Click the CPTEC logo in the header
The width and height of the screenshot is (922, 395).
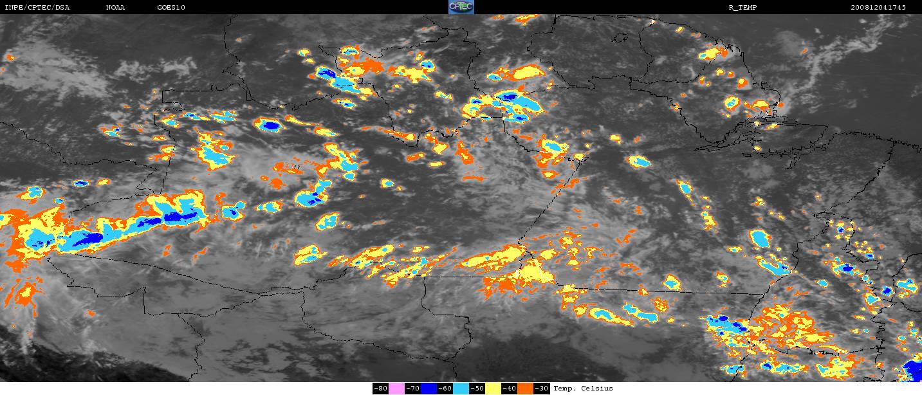click(461, 7)
